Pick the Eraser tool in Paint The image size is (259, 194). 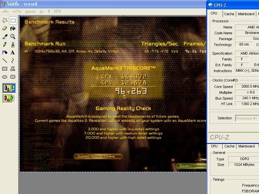[x=5, y=28]
